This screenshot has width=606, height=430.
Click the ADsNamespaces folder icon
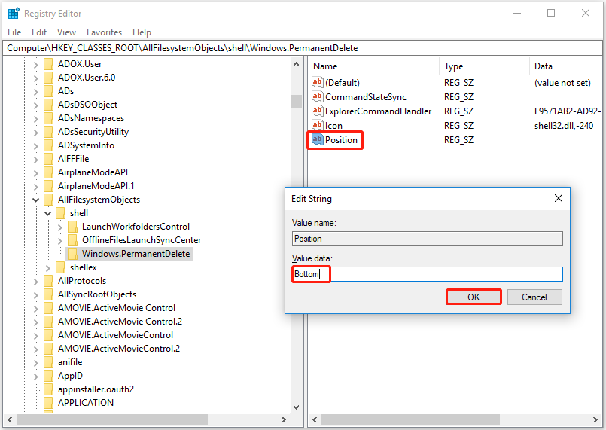point(49,118)
